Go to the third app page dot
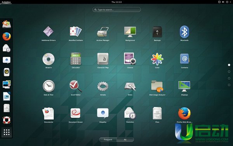 pos(229,78)
